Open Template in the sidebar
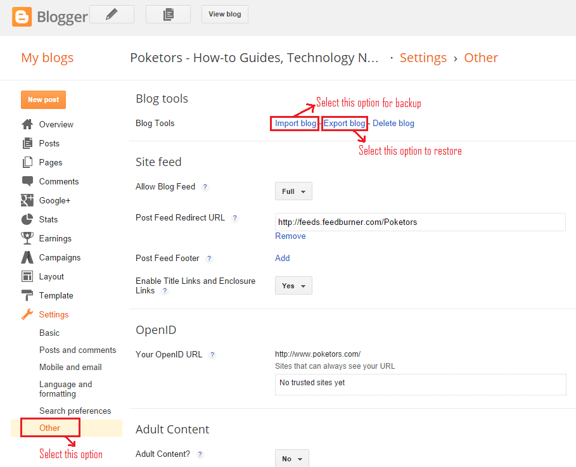This screenshot has width=576, height=467. (56, 295)
